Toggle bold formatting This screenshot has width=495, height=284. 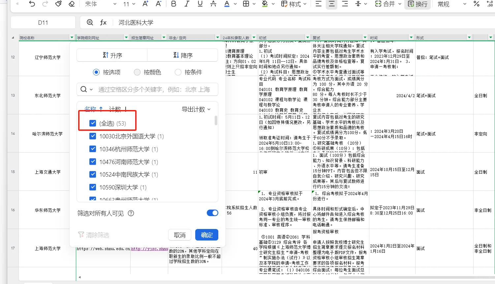point(174,4)
